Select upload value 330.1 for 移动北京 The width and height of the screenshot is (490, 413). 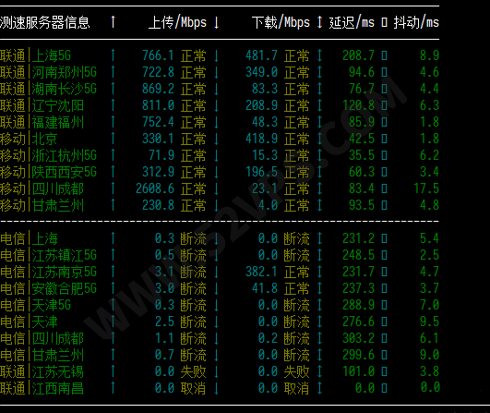[x=158, y=139]
